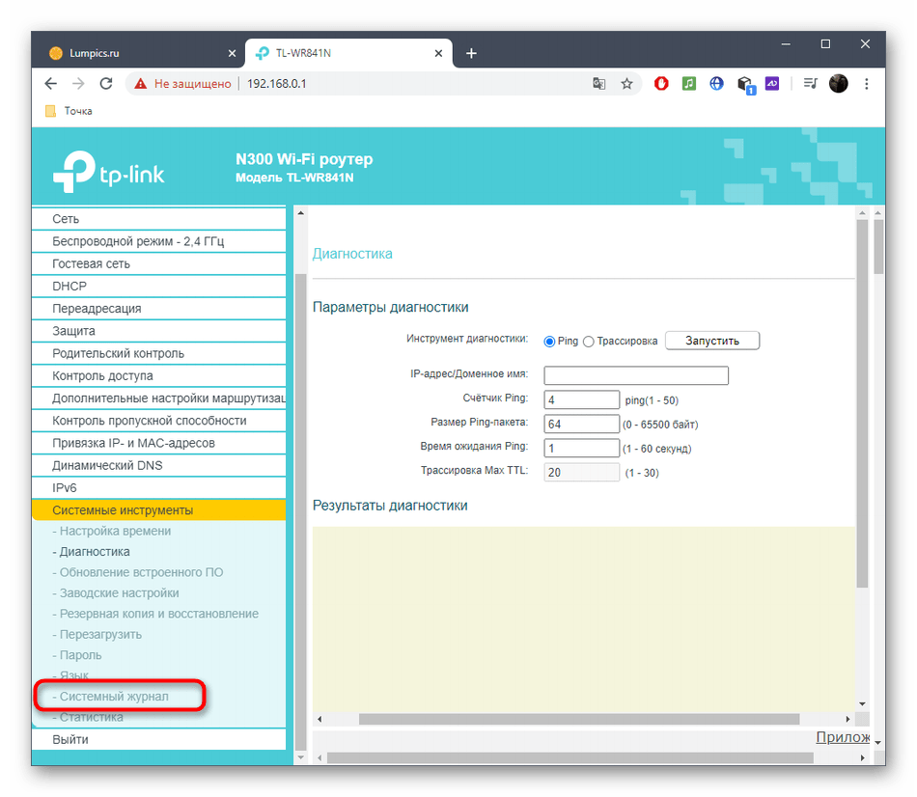The height and width of the screenshot is (797, 917).
Task: Click the Трассировка Max TTL field
Action: (581, 472)
